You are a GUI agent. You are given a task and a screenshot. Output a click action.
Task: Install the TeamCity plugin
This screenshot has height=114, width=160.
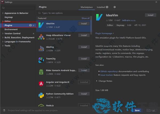pyautogui.click(x=84, y=59)
